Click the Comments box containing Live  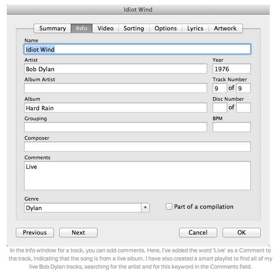(x=137, y=176)
